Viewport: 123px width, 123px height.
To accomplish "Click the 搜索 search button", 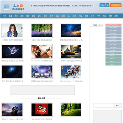I will (x=117, y=105).
